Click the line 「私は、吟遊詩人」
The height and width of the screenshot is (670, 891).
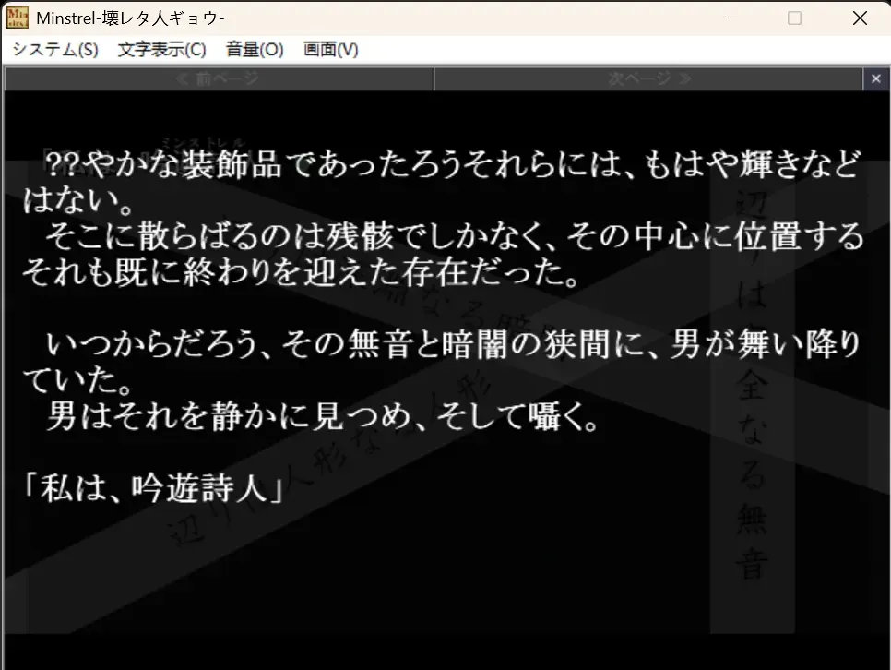(x=153, y=488)
